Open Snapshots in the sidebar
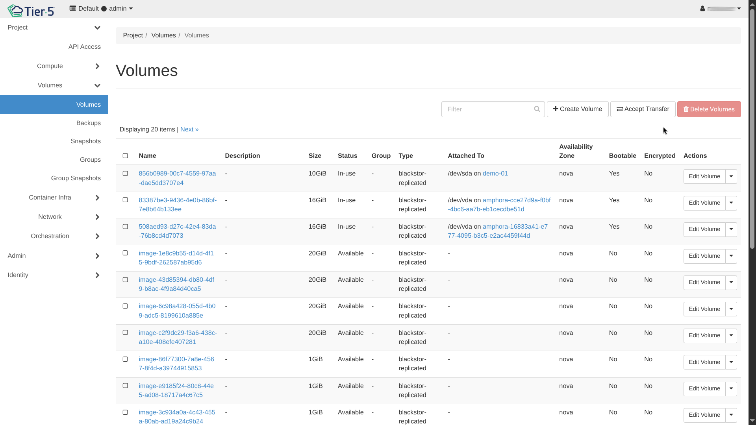Viewport: 756px width, 425px height. (x=85, y=141)
